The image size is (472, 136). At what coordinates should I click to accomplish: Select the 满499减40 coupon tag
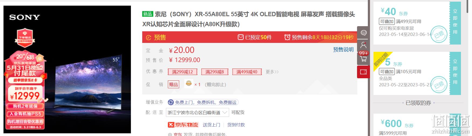pos(247,72)
